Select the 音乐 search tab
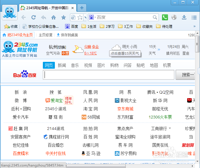The height and width of the screenshot is (168, 200). click(x=75, y=65)
